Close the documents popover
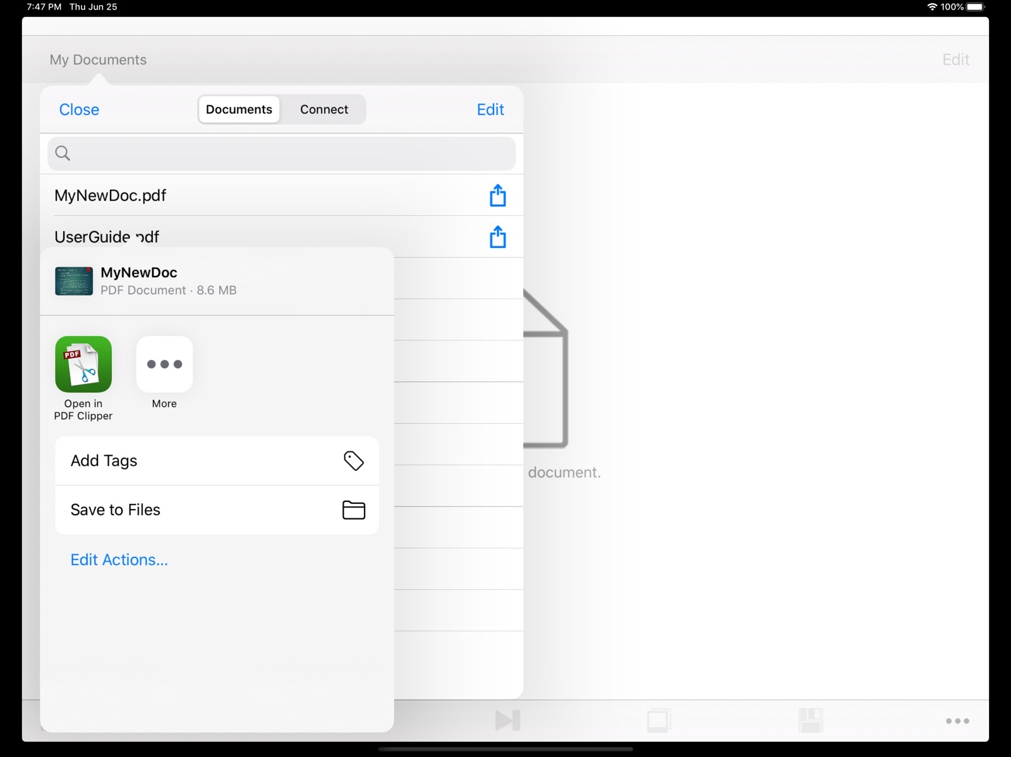This screenshot has width=1011, height=757. pos(79,110)
